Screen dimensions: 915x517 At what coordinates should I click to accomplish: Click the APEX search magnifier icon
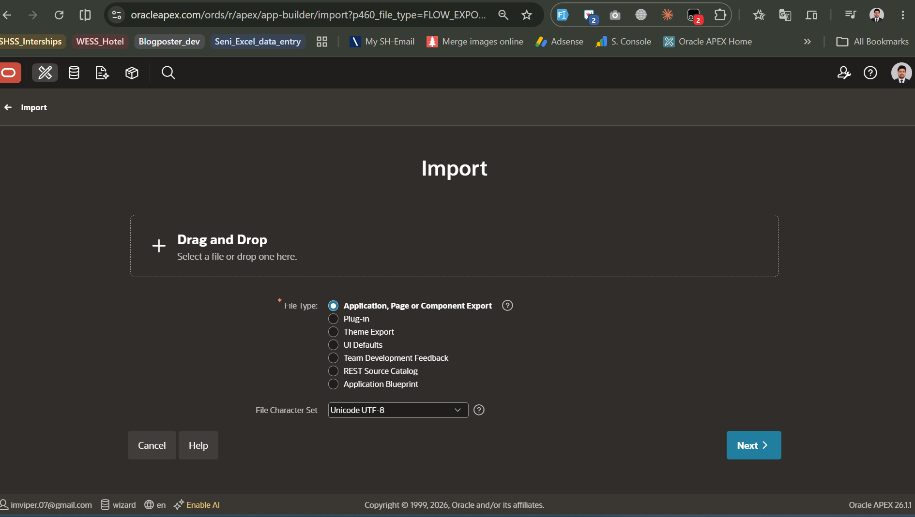[168, 73]
